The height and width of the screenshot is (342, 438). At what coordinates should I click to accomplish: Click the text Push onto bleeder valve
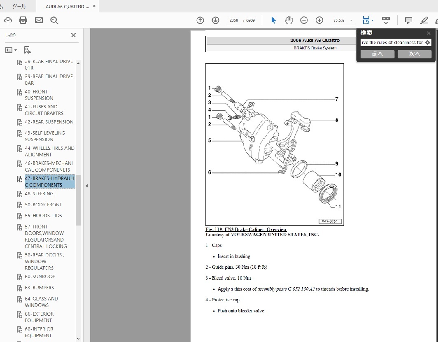tap(241, 311)
